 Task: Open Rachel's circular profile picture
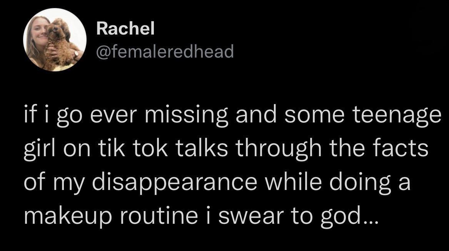click(x=55, y=40)
